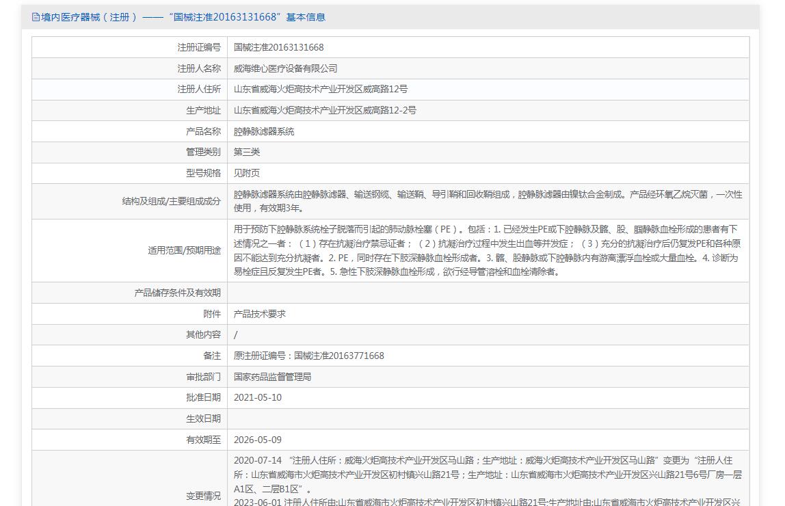Click approval date 2021-05-10
The image size is (785, 506).
tap(257, 397)
